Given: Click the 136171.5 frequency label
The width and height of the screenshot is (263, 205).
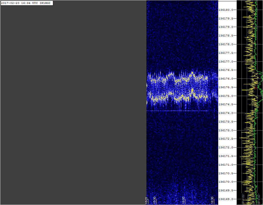Looking at the screenshot, I should pyautogui.click(x=226, y=156).
